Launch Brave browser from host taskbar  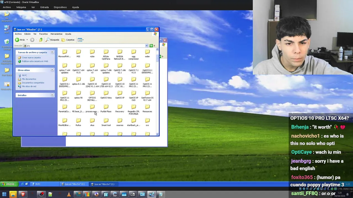point(23,194)
